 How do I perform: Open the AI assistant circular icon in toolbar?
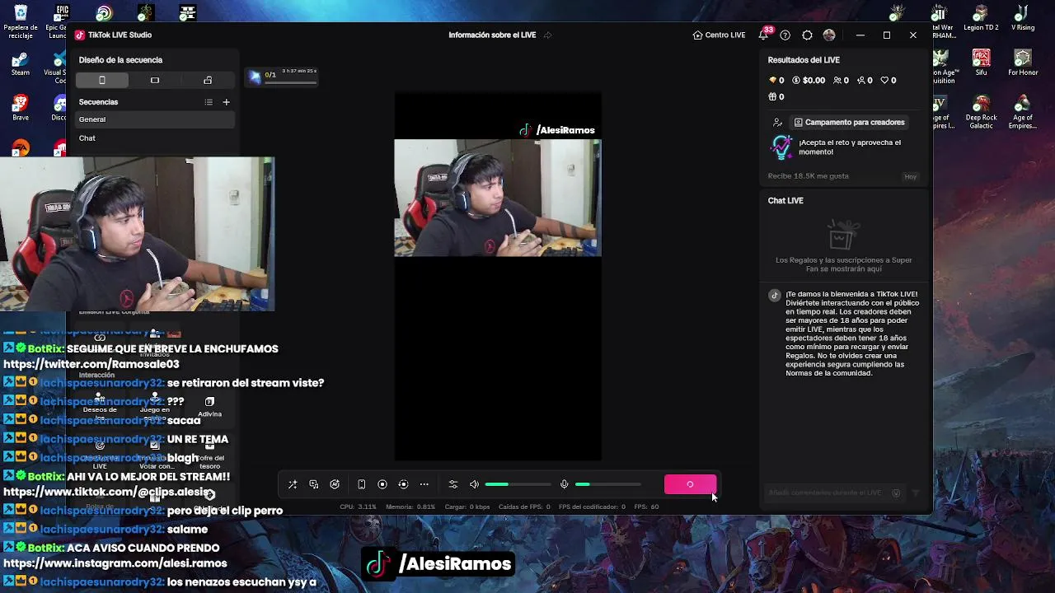tap(335, 484)
